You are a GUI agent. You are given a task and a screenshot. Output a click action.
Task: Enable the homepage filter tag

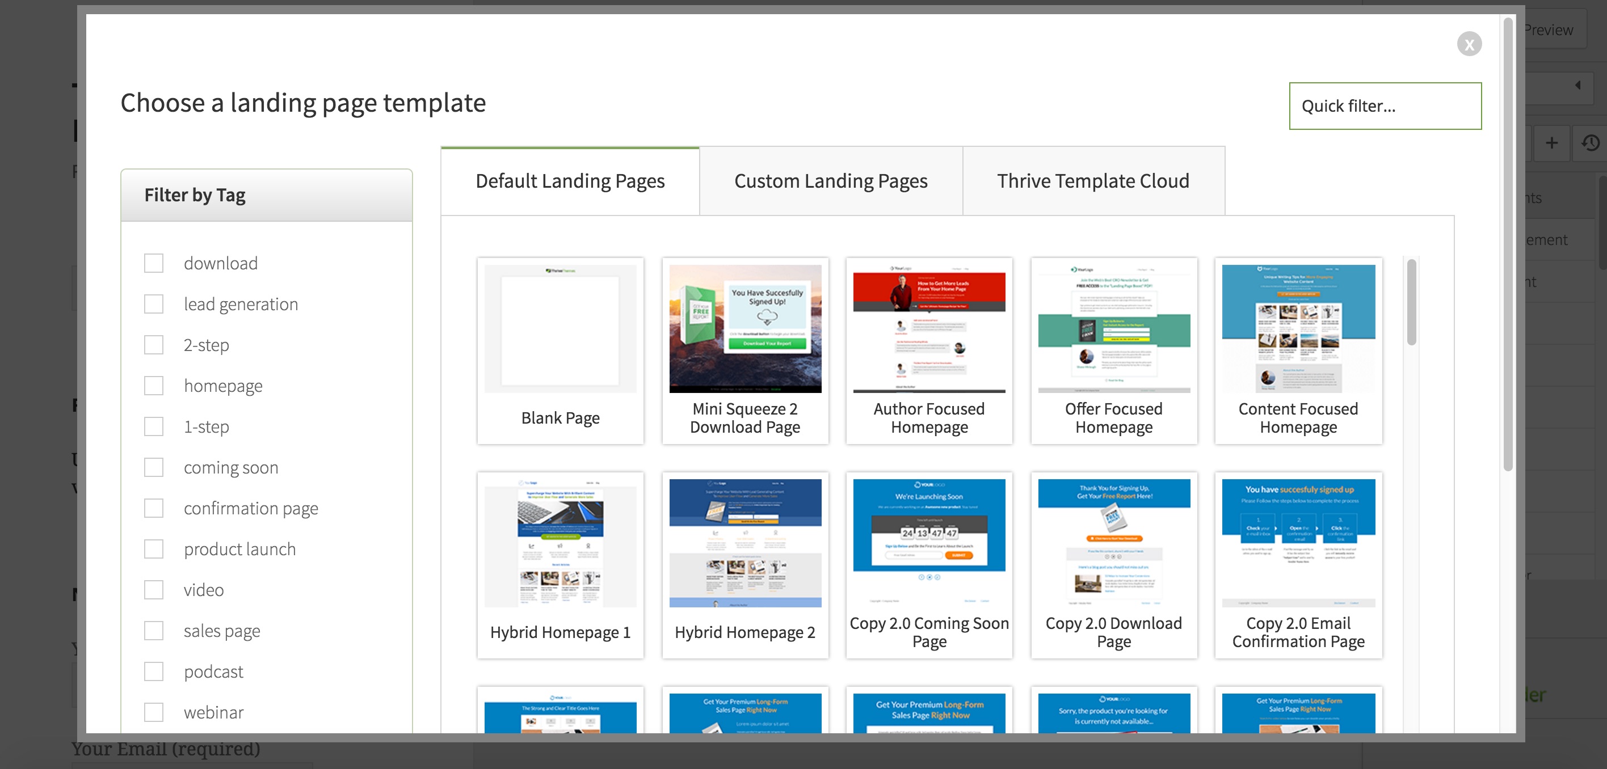153,386
